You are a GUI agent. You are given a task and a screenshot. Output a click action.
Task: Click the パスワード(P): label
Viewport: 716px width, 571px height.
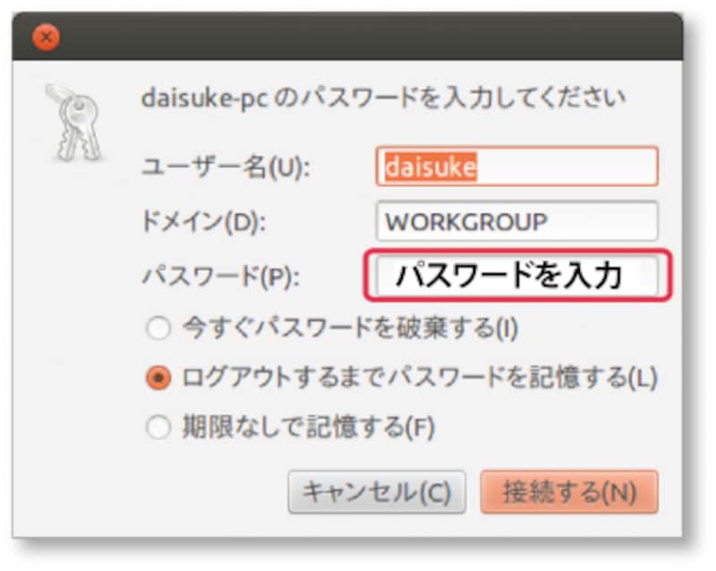pos(221,277)
